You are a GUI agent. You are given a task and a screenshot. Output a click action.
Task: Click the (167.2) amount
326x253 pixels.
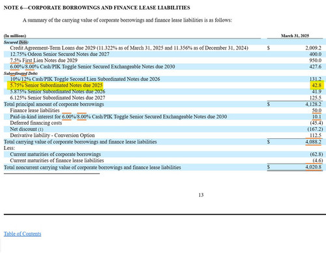point(315,129)
